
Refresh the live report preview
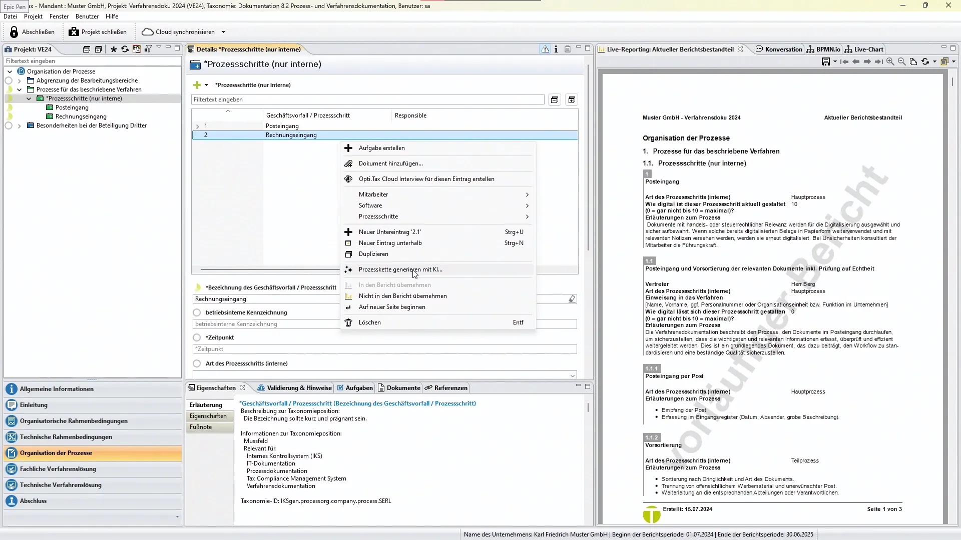coord(925,61)
